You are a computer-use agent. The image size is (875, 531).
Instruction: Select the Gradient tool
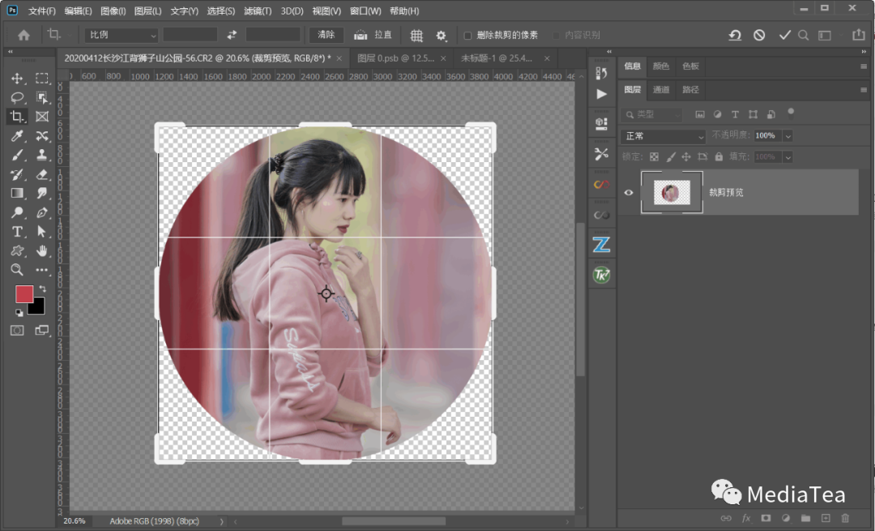pyautogui.click(x=17, y=193)
